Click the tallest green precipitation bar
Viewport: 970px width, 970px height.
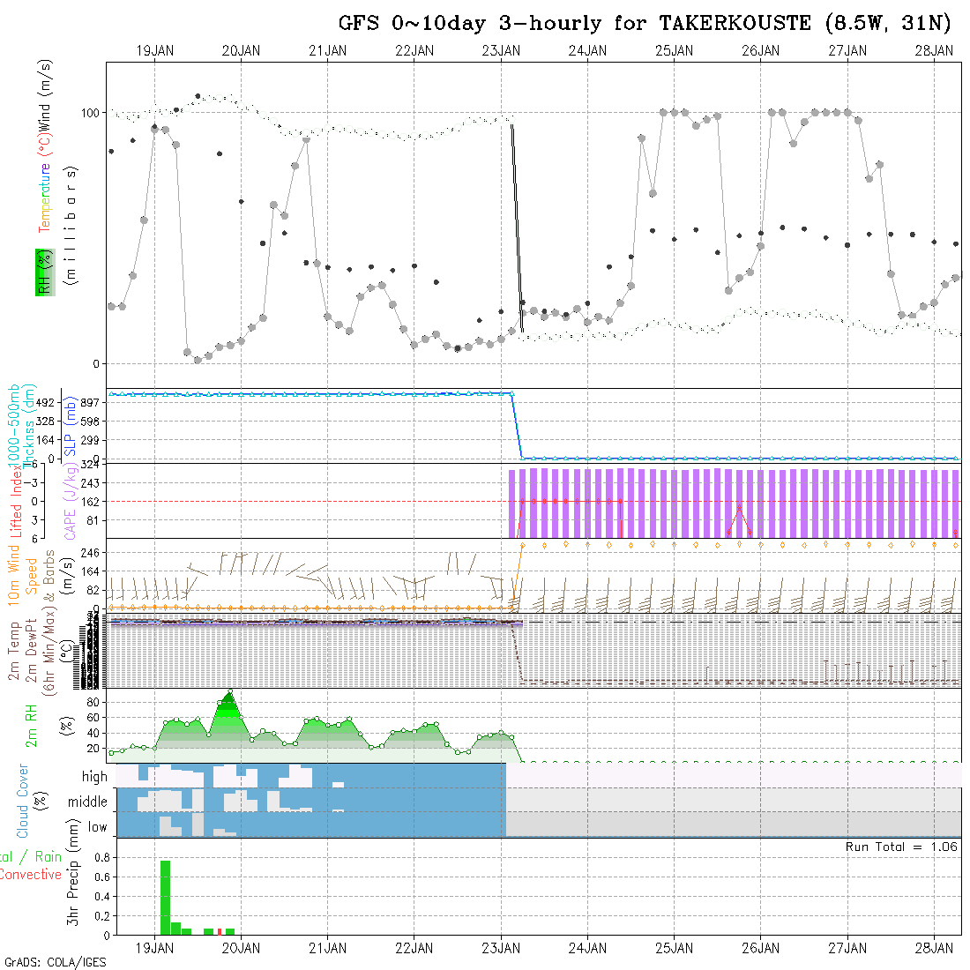165,897
